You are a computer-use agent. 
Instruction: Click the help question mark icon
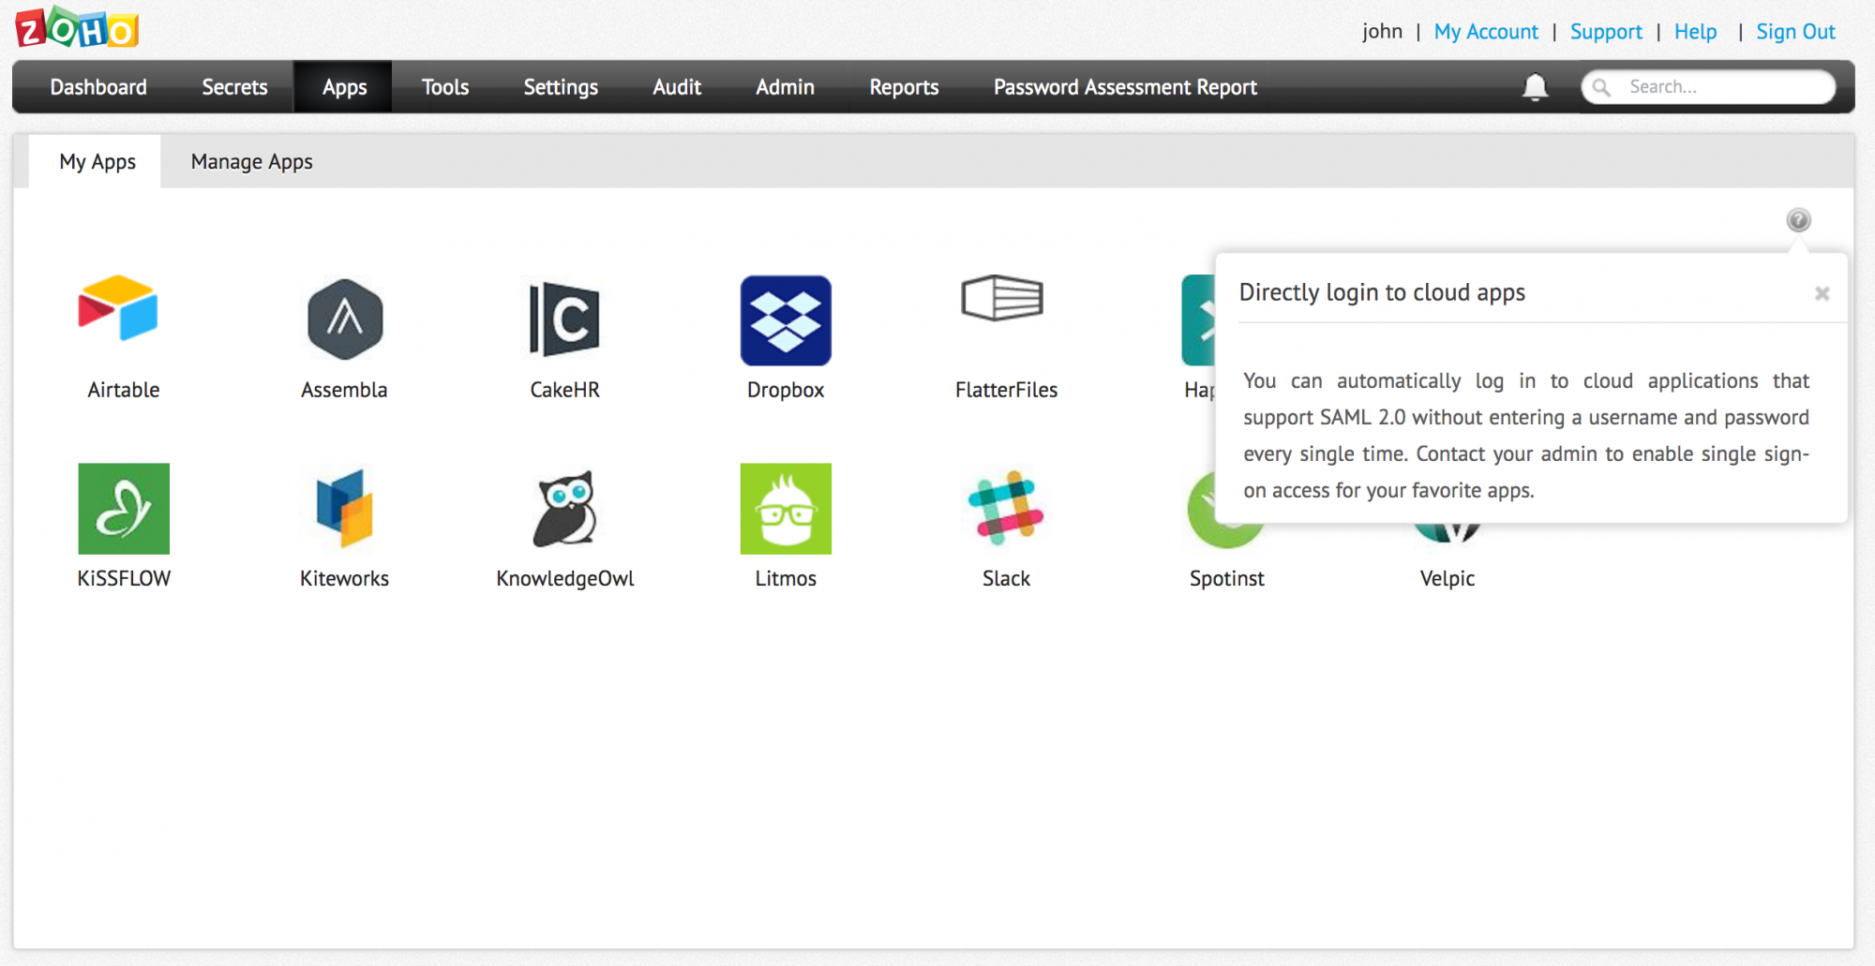pos(1798,220)
